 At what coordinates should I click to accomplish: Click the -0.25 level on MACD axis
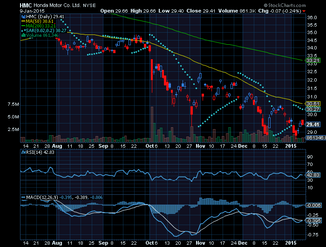tap(312, 215)
